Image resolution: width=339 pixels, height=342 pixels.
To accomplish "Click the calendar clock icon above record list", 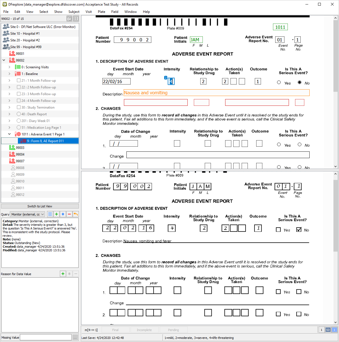I will (x=69, y=19).
